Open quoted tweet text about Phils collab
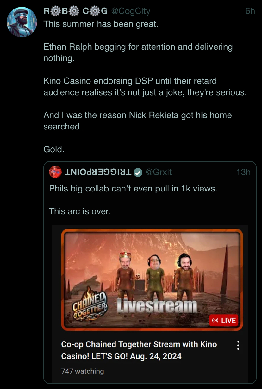 (x=133, y=189)
